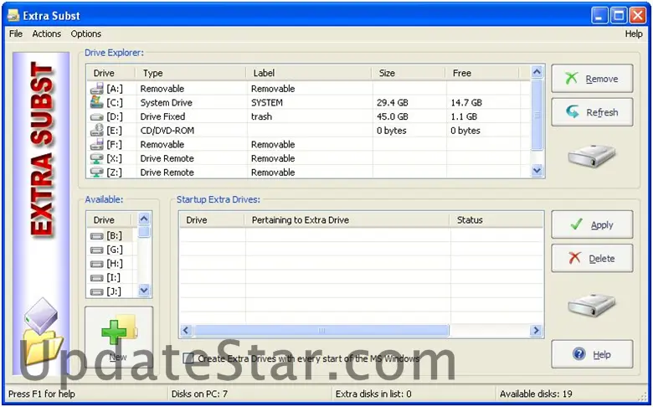Click the drive icon next to [J:]

[96, 292]
